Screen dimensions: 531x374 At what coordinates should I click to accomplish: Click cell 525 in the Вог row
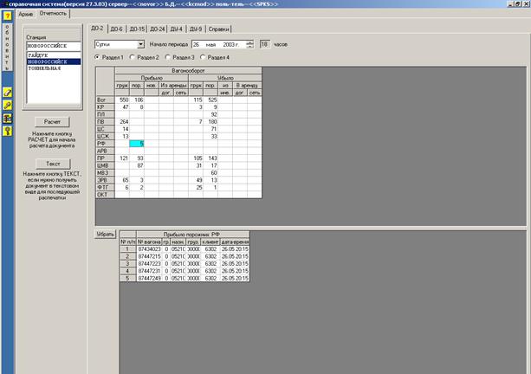click(x=210, y=100)
